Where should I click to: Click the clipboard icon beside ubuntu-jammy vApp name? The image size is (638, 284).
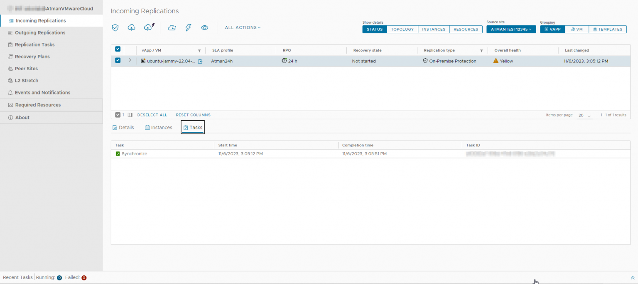(x=200, y=61)
